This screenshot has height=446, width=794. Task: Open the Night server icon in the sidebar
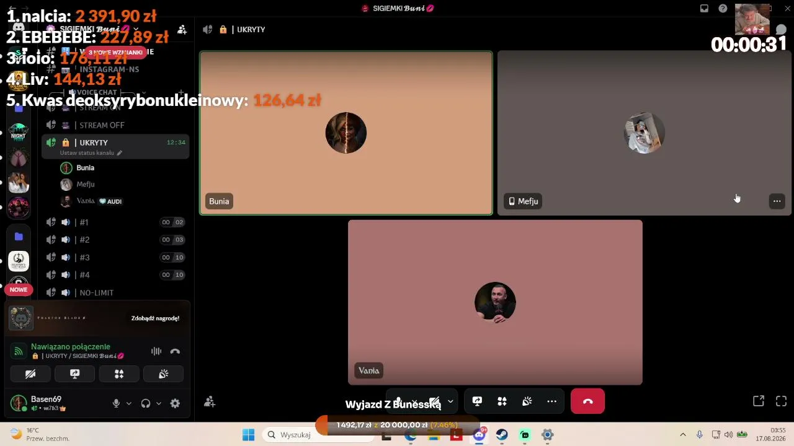[x=19, y=133]
